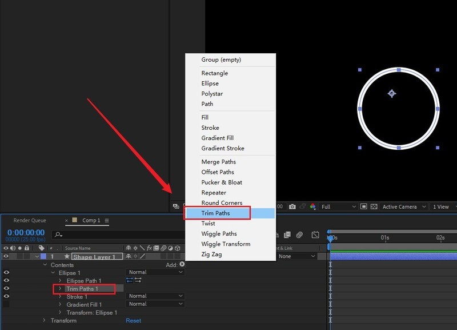Open the Graph Editor icon
The image size is (457, 330).
point(315,235)
